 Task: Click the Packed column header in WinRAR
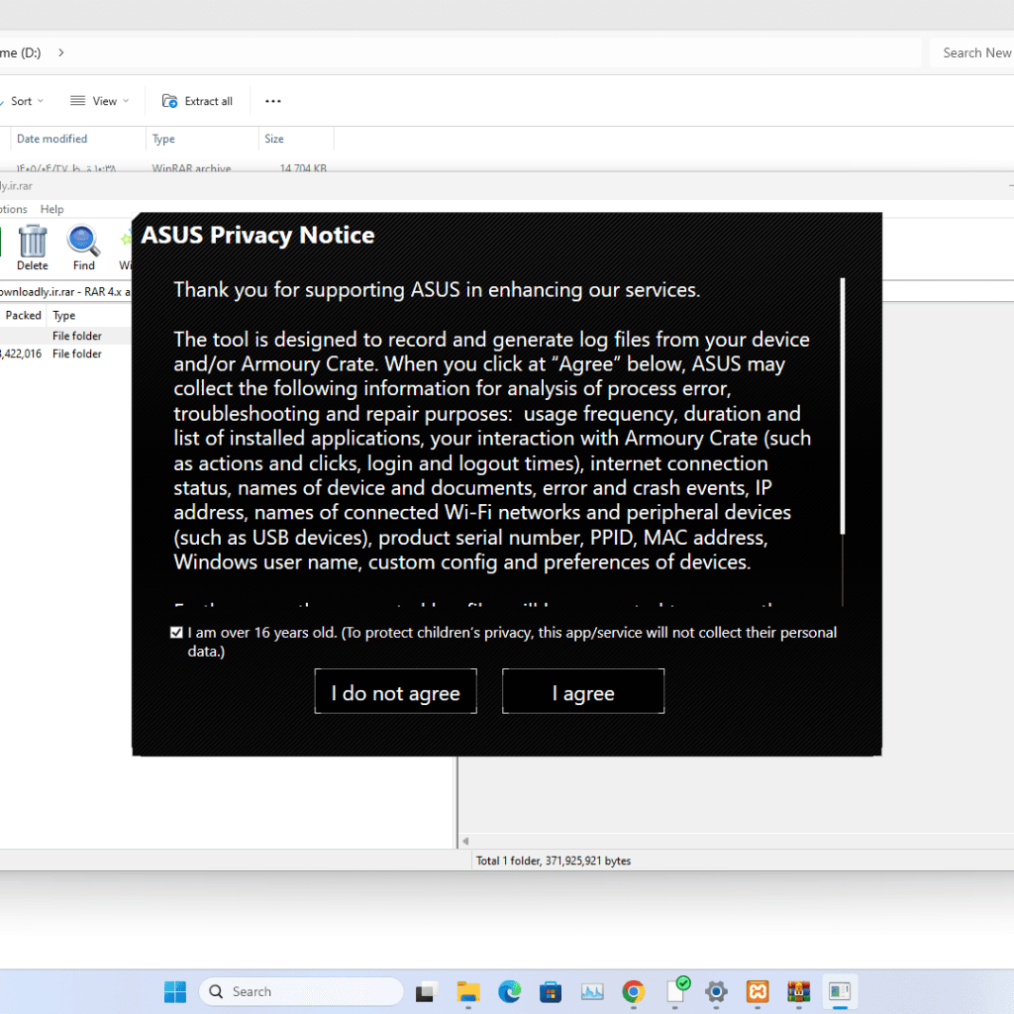(24, 316)
